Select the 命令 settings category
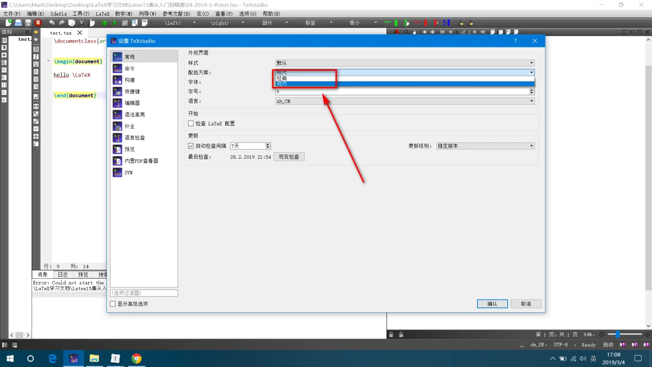This screenshot has height=367, width=652. [144, 68]
